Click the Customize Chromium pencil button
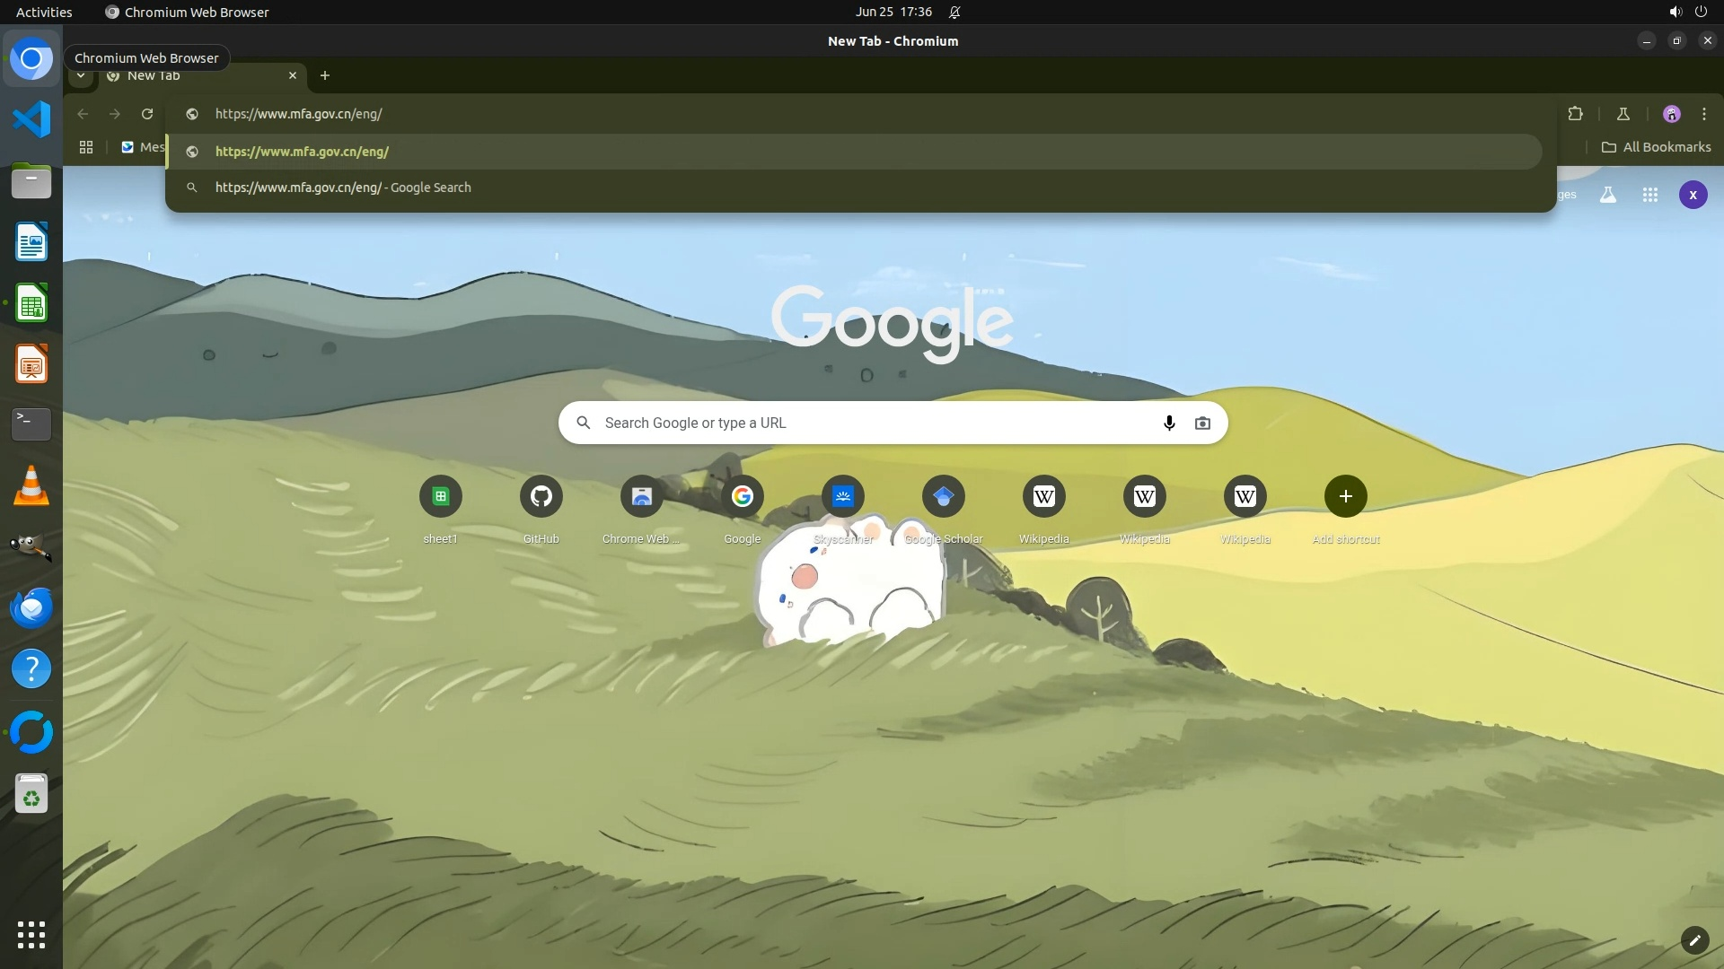1724x969 pixels. coord(1693,940)
